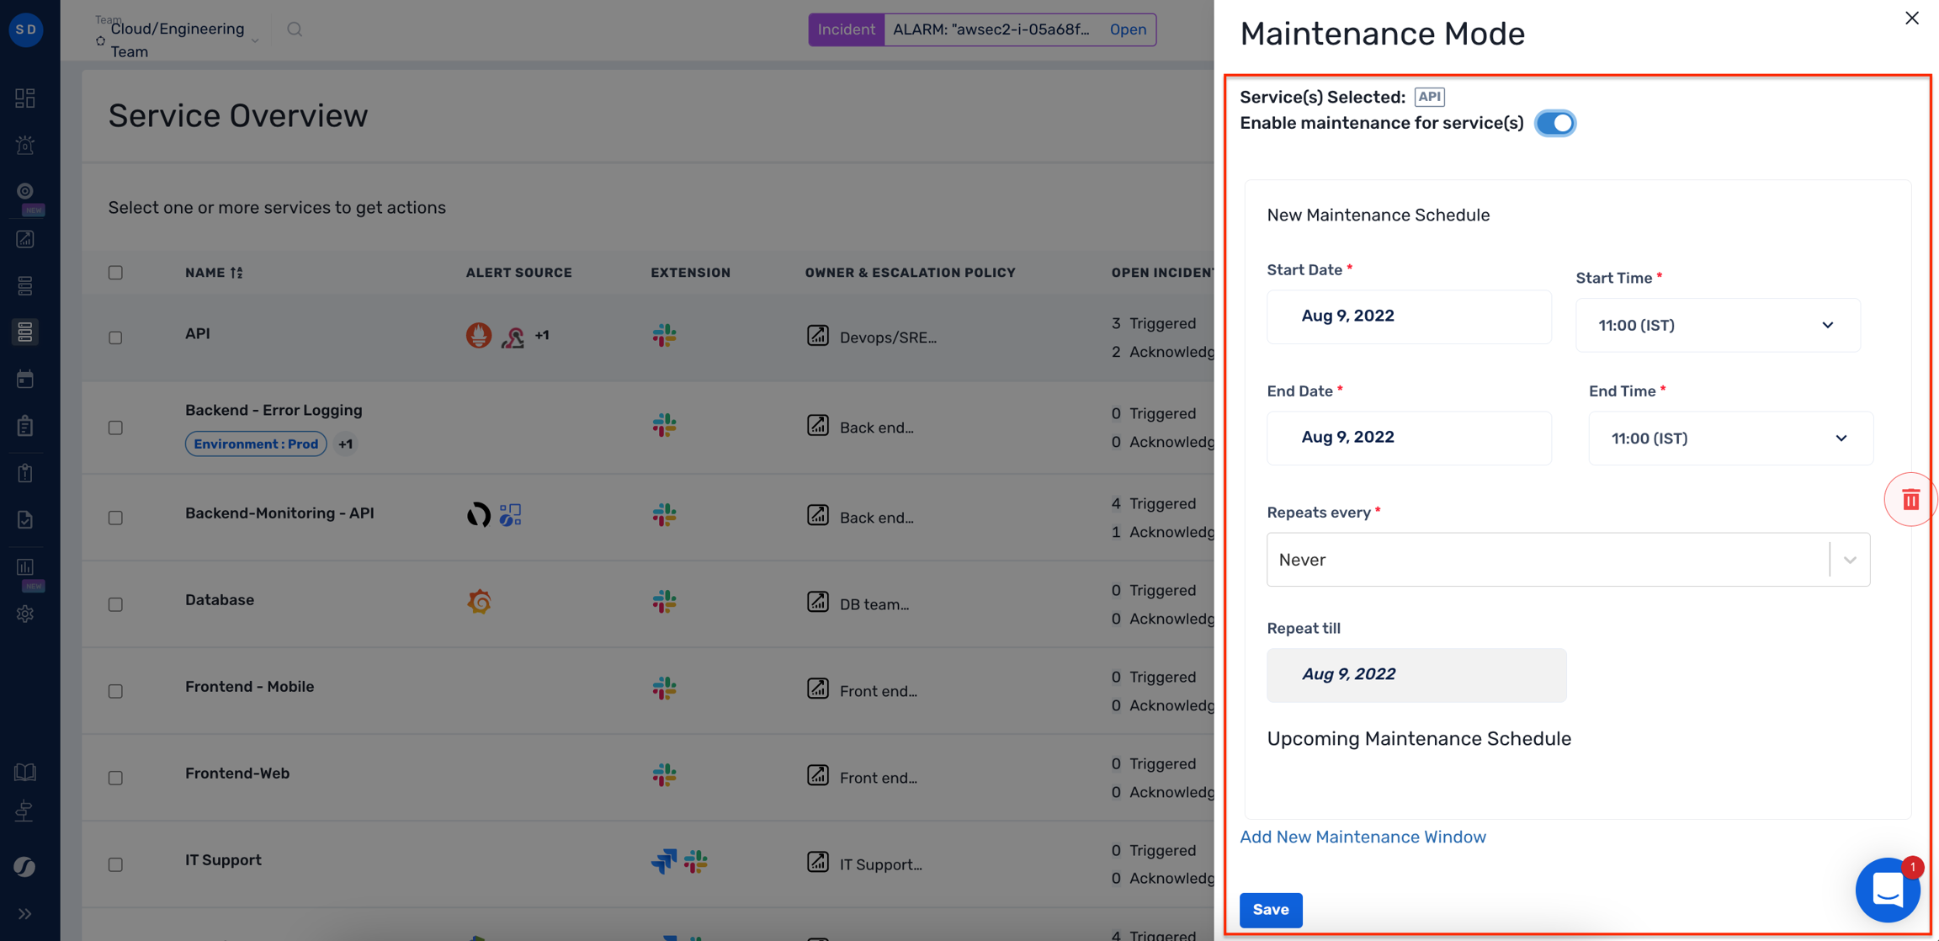Click the clipboard icon in sidebar

click(x=25, y=426)
